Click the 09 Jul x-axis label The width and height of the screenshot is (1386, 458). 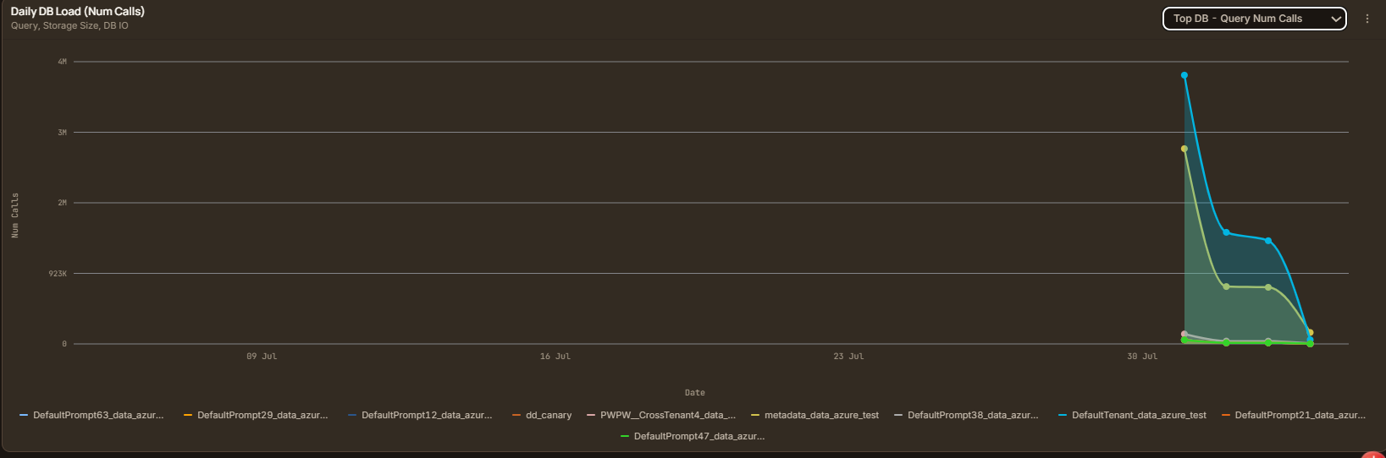click(262, 357)
